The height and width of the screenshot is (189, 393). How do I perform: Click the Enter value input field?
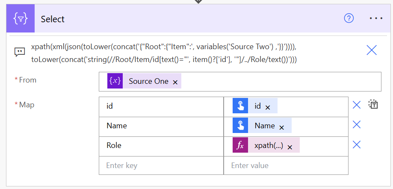click(x=286, y=165)
